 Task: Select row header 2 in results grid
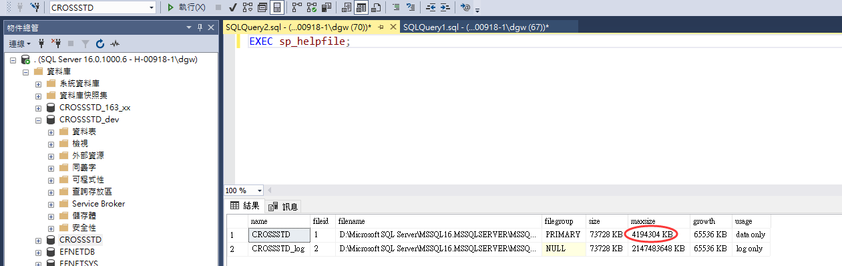coord(237,249)
